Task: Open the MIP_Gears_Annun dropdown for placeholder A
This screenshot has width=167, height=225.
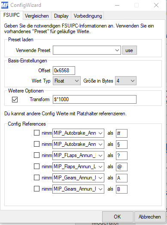Action: coord(78,178)
